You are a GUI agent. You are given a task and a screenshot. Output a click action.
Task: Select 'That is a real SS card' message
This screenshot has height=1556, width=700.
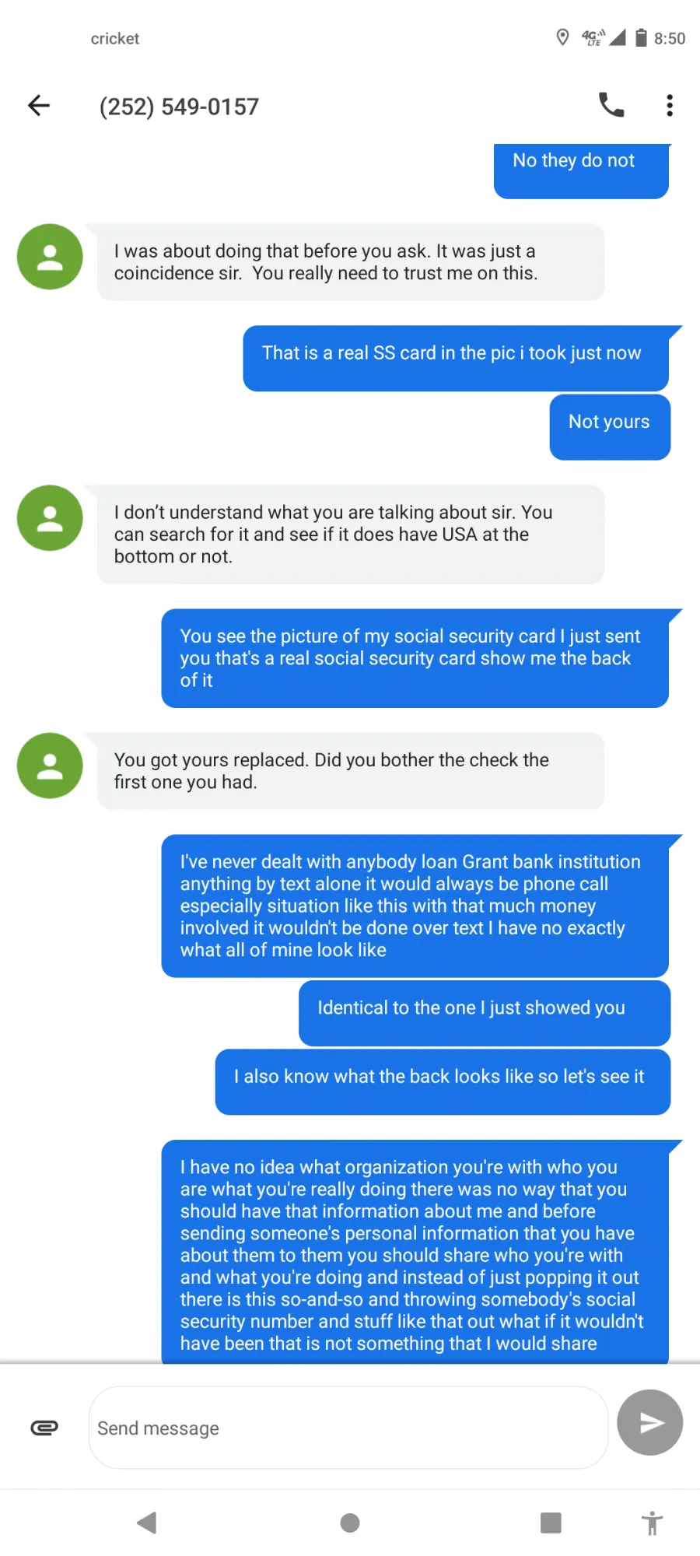point(456,358)
